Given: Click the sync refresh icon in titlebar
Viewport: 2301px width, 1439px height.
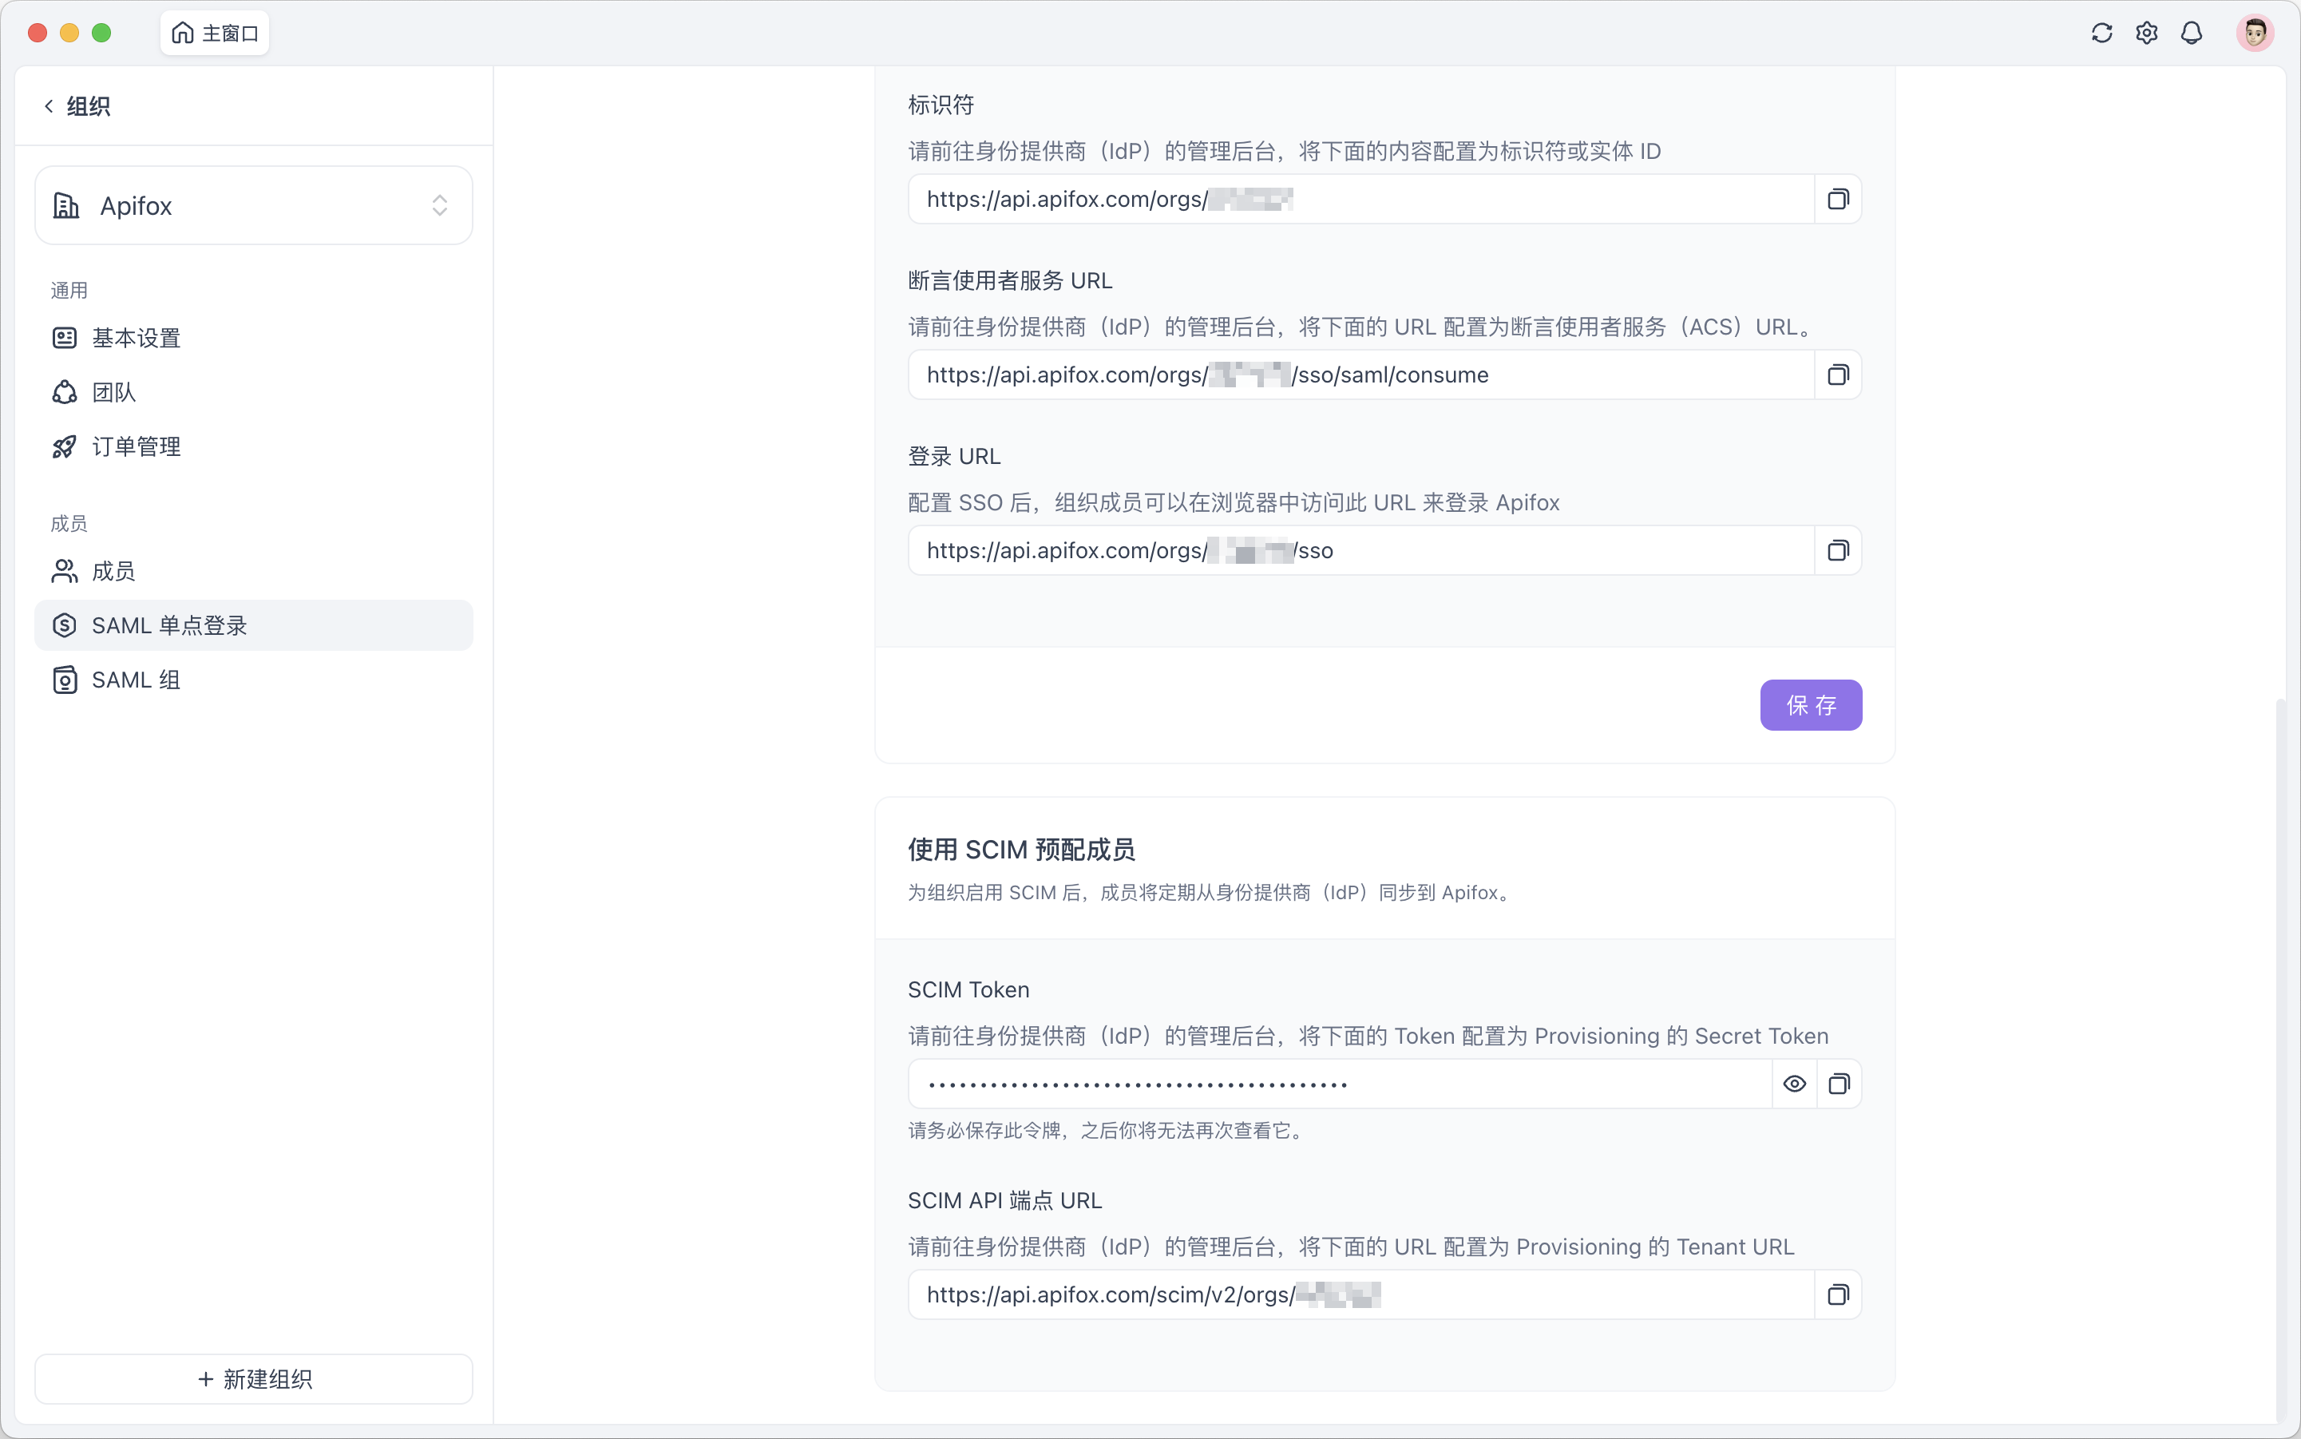Looking at the screenshot, I should (2102, 33).
